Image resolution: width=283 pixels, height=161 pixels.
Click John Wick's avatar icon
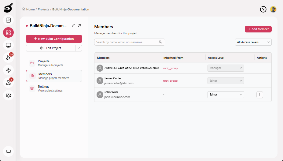(x=100, y=95)
